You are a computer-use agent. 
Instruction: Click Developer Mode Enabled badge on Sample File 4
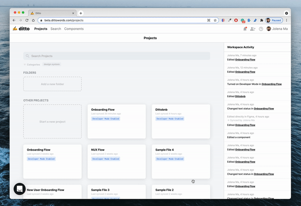[170, 159]
